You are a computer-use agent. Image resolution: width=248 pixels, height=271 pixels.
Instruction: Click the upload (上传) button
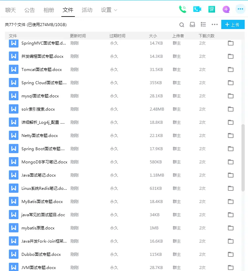click(x=233, y=24)
